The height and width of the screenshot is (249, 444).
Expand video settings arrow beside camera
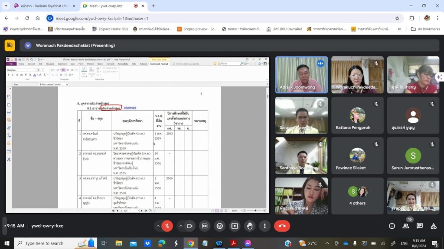click(181, 226)
